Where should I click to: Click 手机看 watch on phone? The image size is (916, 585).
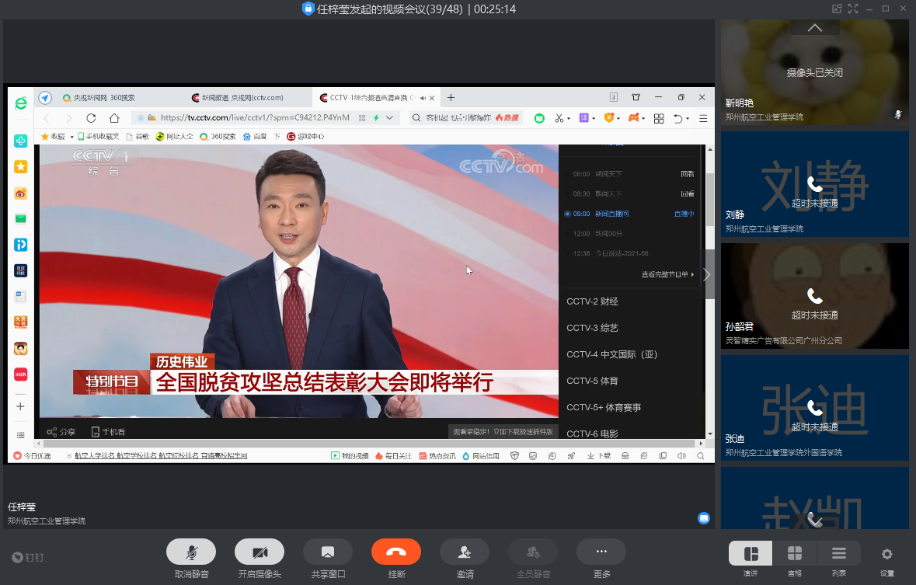click(x=108, y=432)
